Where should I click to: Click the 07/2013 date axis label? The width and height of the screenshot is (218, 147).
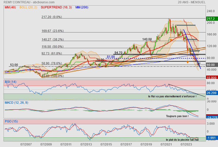(86, 144)
